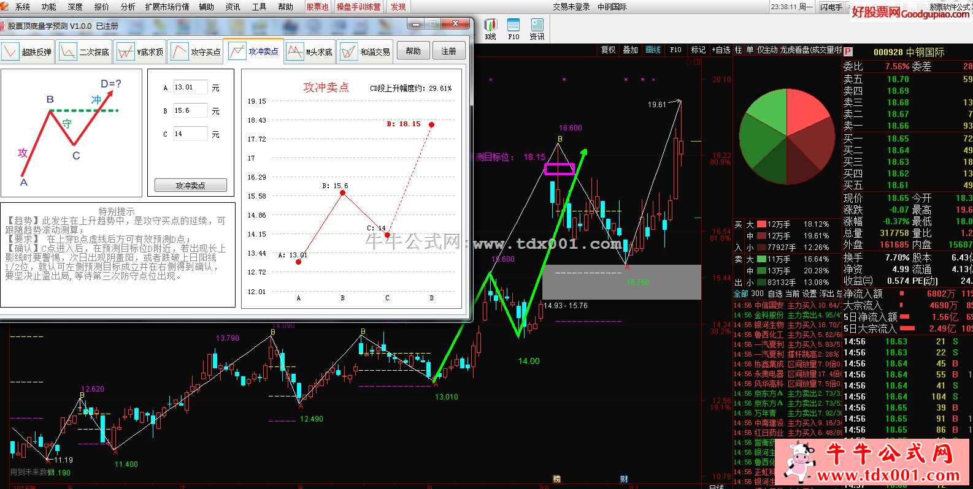Screen dimensions: 973x489
Task: Open the 帮助 menu in the menu bar
Action: (x=285, y=7)
